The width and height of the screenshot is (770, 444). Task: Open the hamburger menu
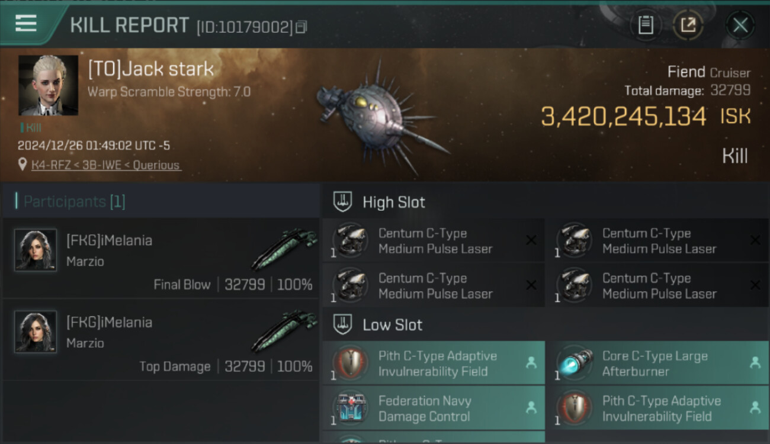(26, 23)
